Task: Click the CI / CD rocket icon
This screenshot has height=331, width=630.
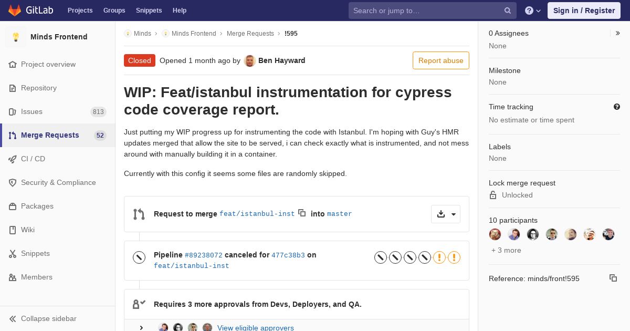Action: [x=13, y=159]
